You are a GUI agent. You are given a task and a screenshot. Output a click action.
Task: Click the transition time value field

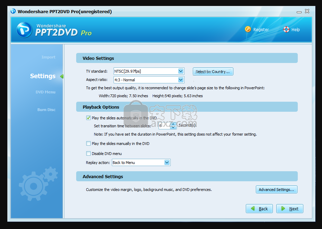click(165, 125)
